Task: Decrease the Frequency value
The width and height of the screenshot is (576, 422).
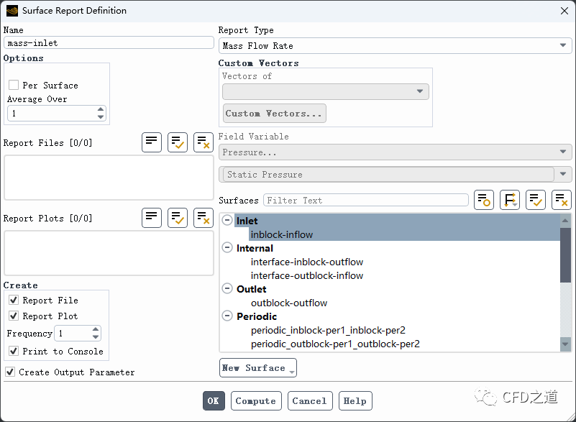Action: [96, 336]
